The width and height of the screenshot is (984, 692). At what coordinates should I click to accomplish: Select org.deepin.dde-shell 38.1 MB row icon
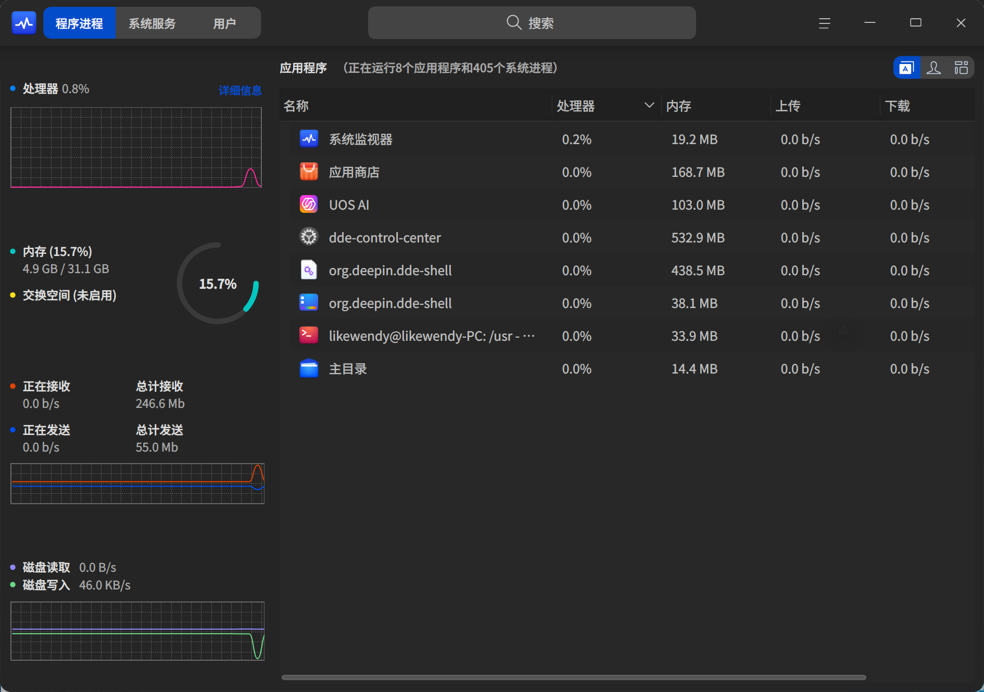tap(309, 303)
